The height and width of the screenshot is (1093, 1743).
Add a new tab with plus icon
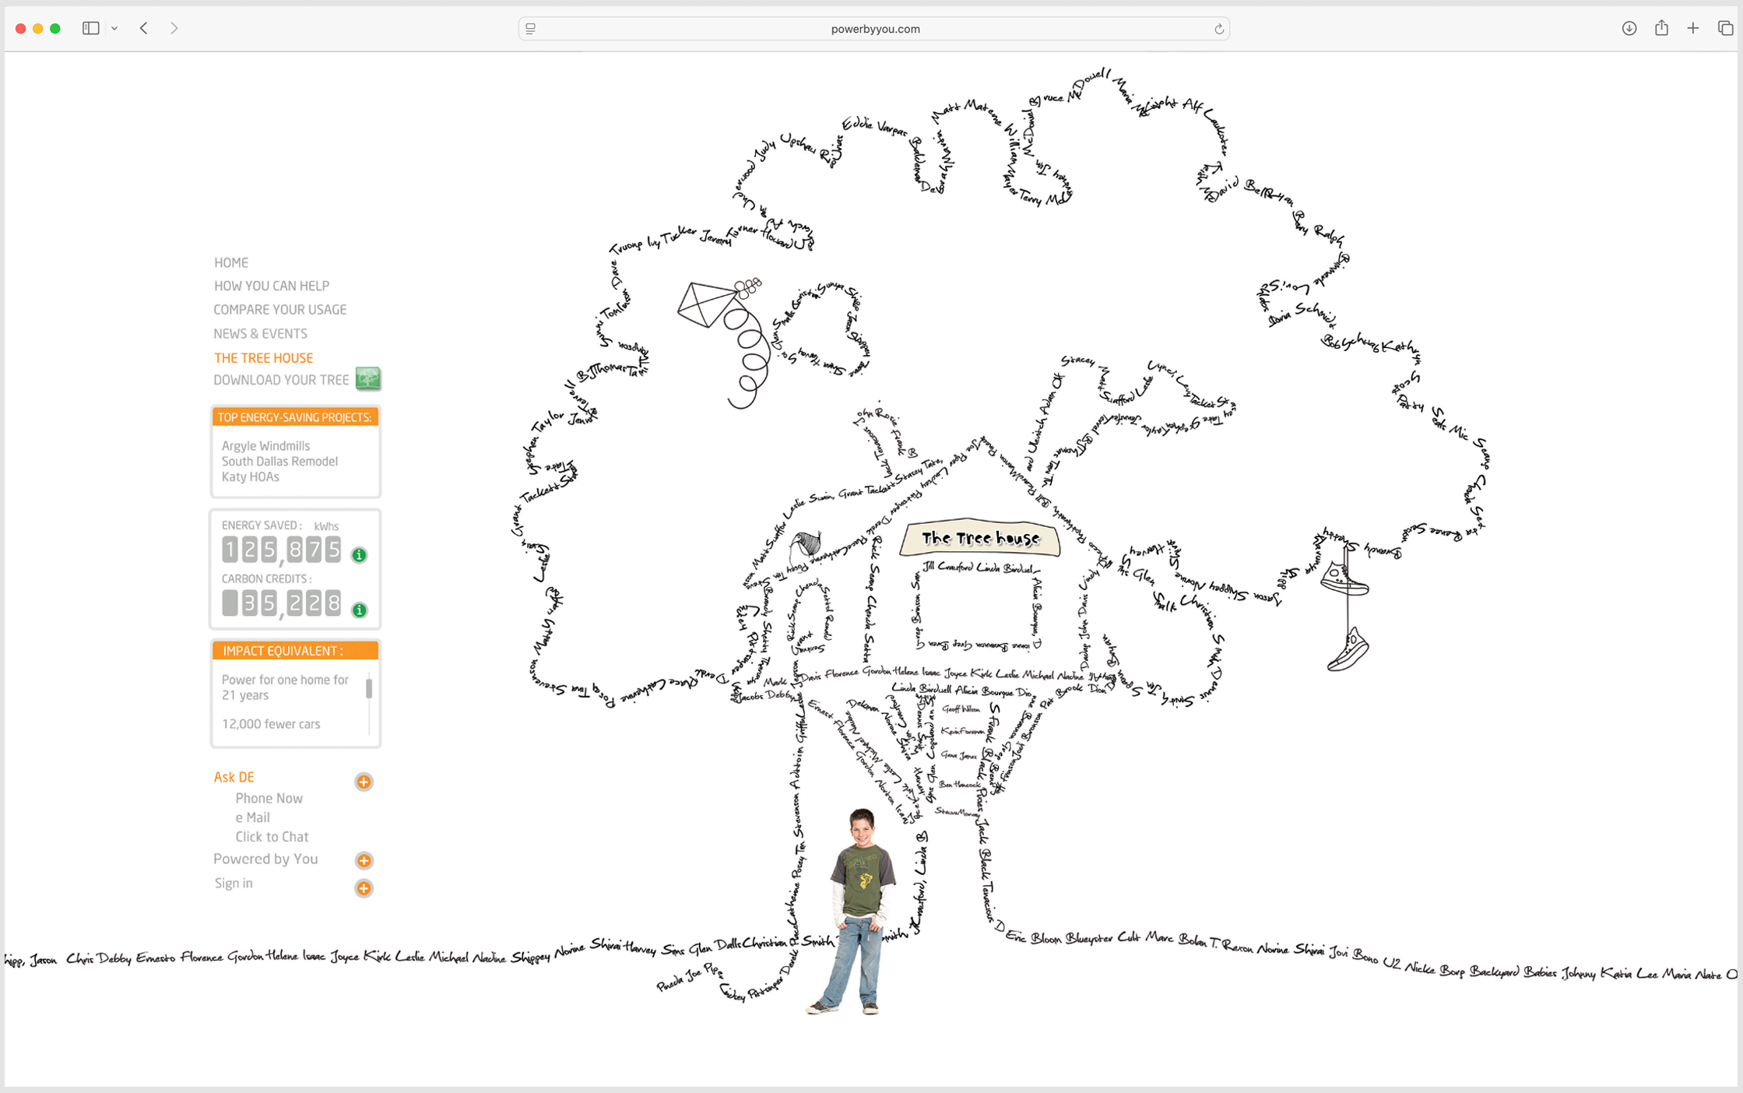tap(1693, 28)
